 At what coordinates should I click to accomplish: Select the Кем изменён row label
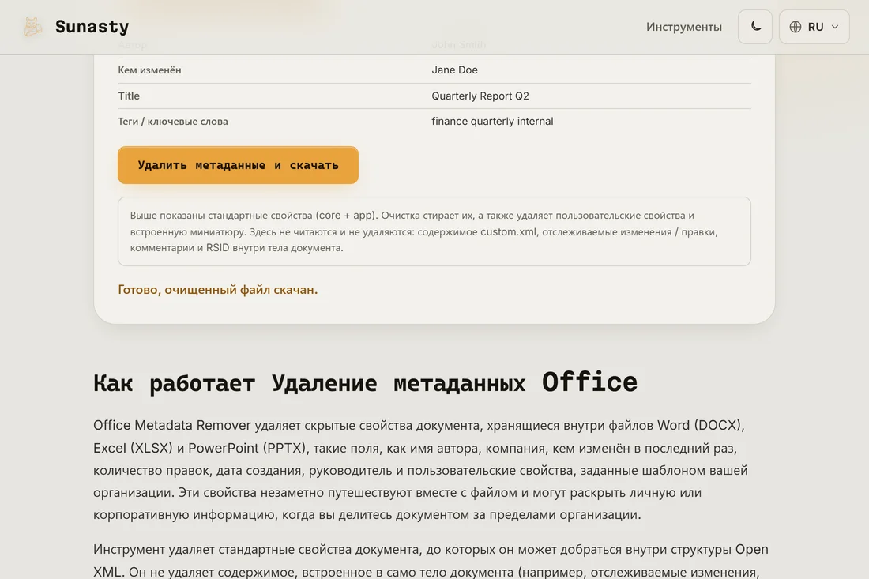[149, 70]
